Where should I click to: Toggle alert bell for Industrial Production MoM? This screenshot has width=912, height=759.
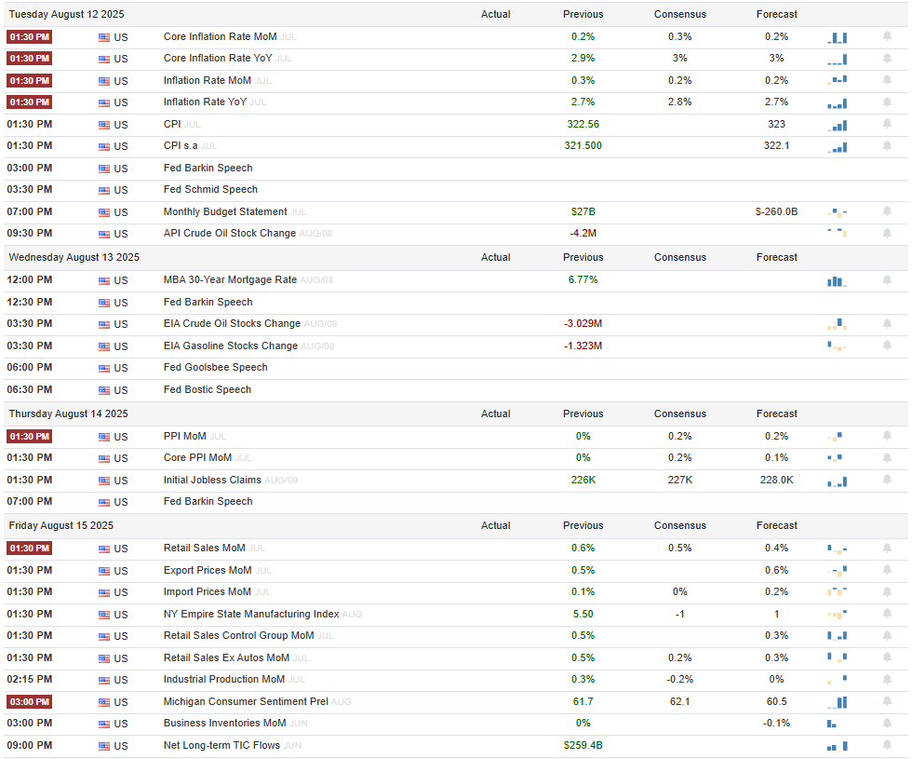[887, 680]
